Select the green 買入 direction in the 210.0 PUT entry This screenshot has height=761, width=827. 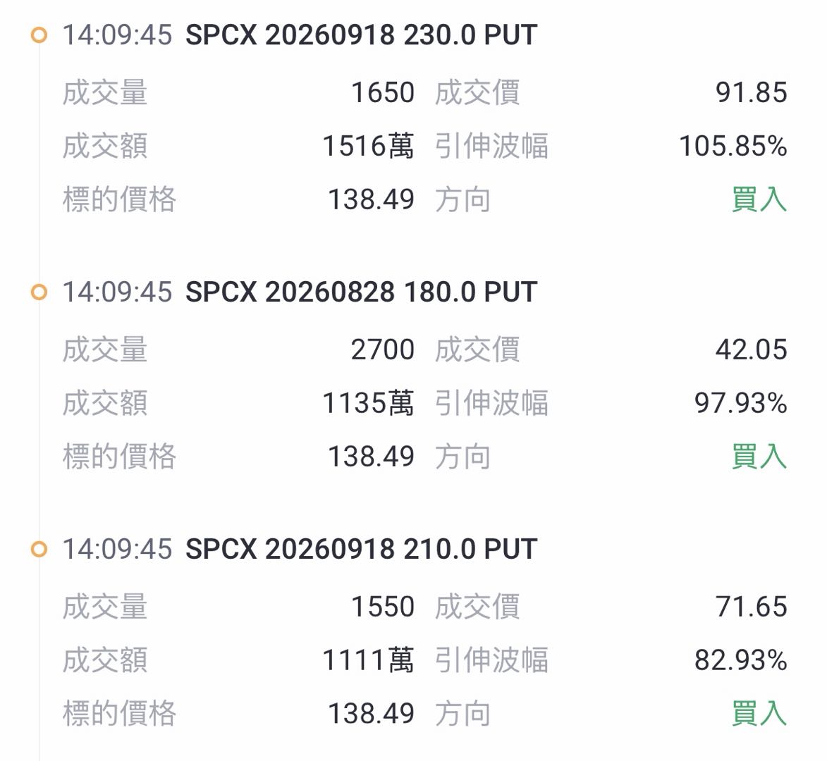tap(759, 713)
